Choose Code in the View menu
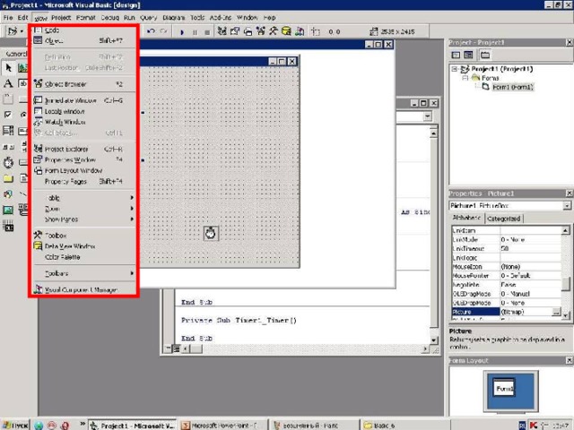 [83, 30]
